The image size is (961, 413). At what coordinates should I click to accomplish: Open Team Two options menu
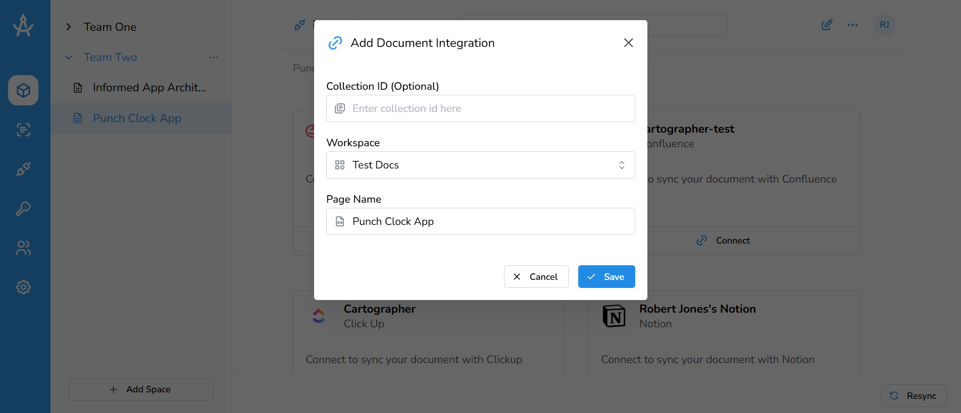214,57
